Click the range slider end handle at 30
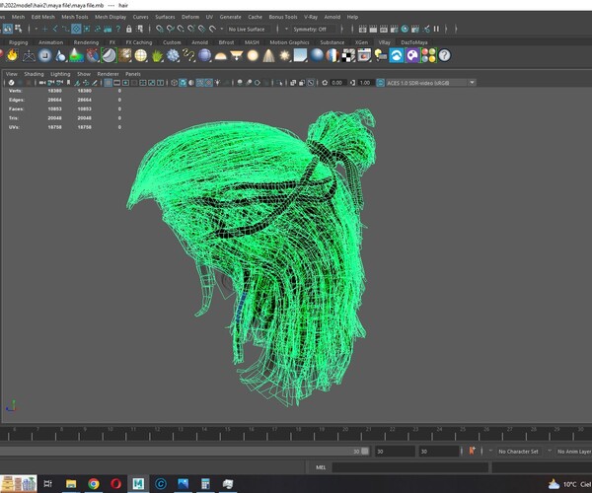592x493 pixels. point(365,451)
